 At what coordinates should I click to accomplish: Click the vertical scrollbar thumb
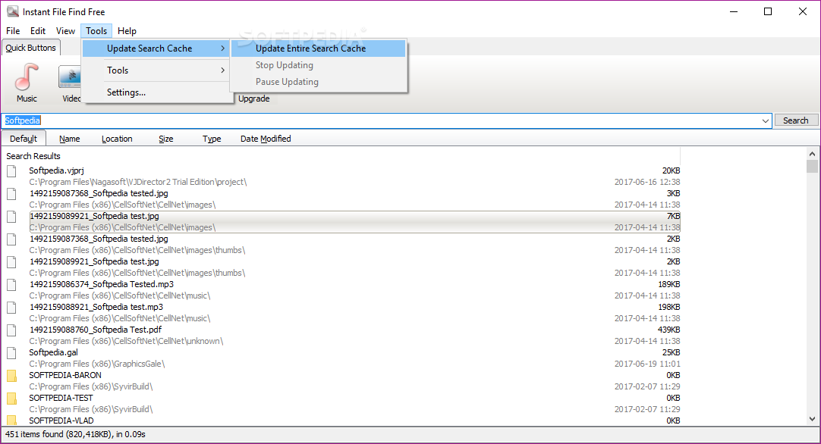click(812, 166)
